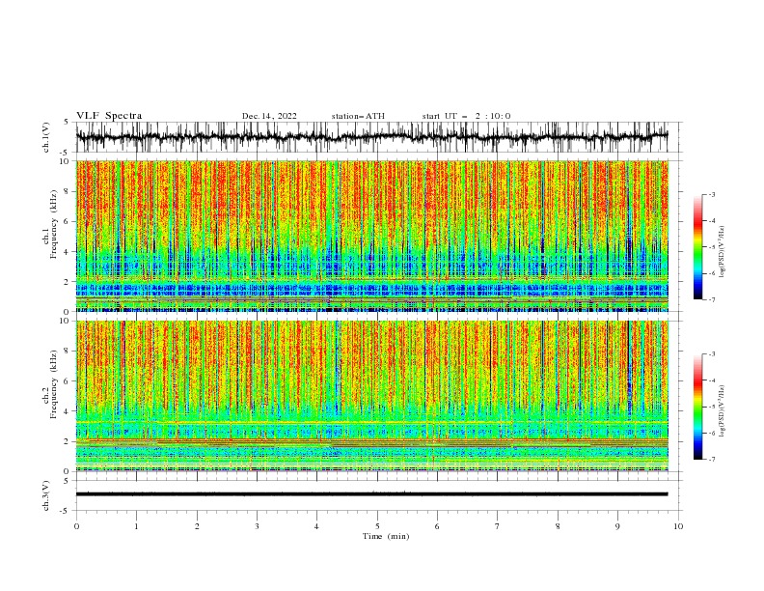764x591 pixels.
Task: Click the ch.1 voltage waveform trace
Action: coord(371,137)
